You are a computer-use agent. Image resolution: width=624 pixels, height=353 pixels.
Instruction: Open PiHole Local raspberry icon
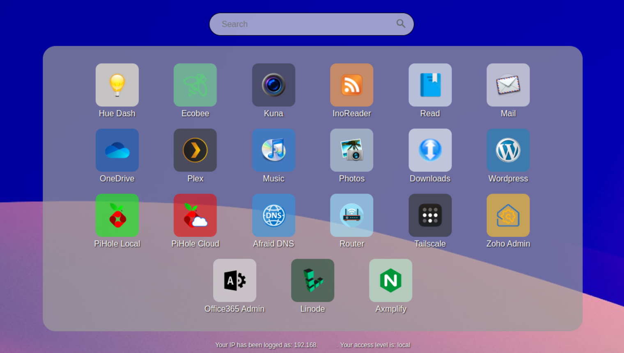pos(117,215)
